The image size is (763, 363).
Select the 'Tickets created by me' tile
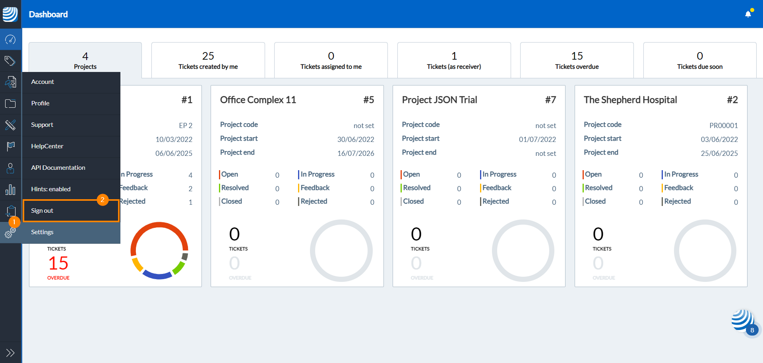click(208, 60)
